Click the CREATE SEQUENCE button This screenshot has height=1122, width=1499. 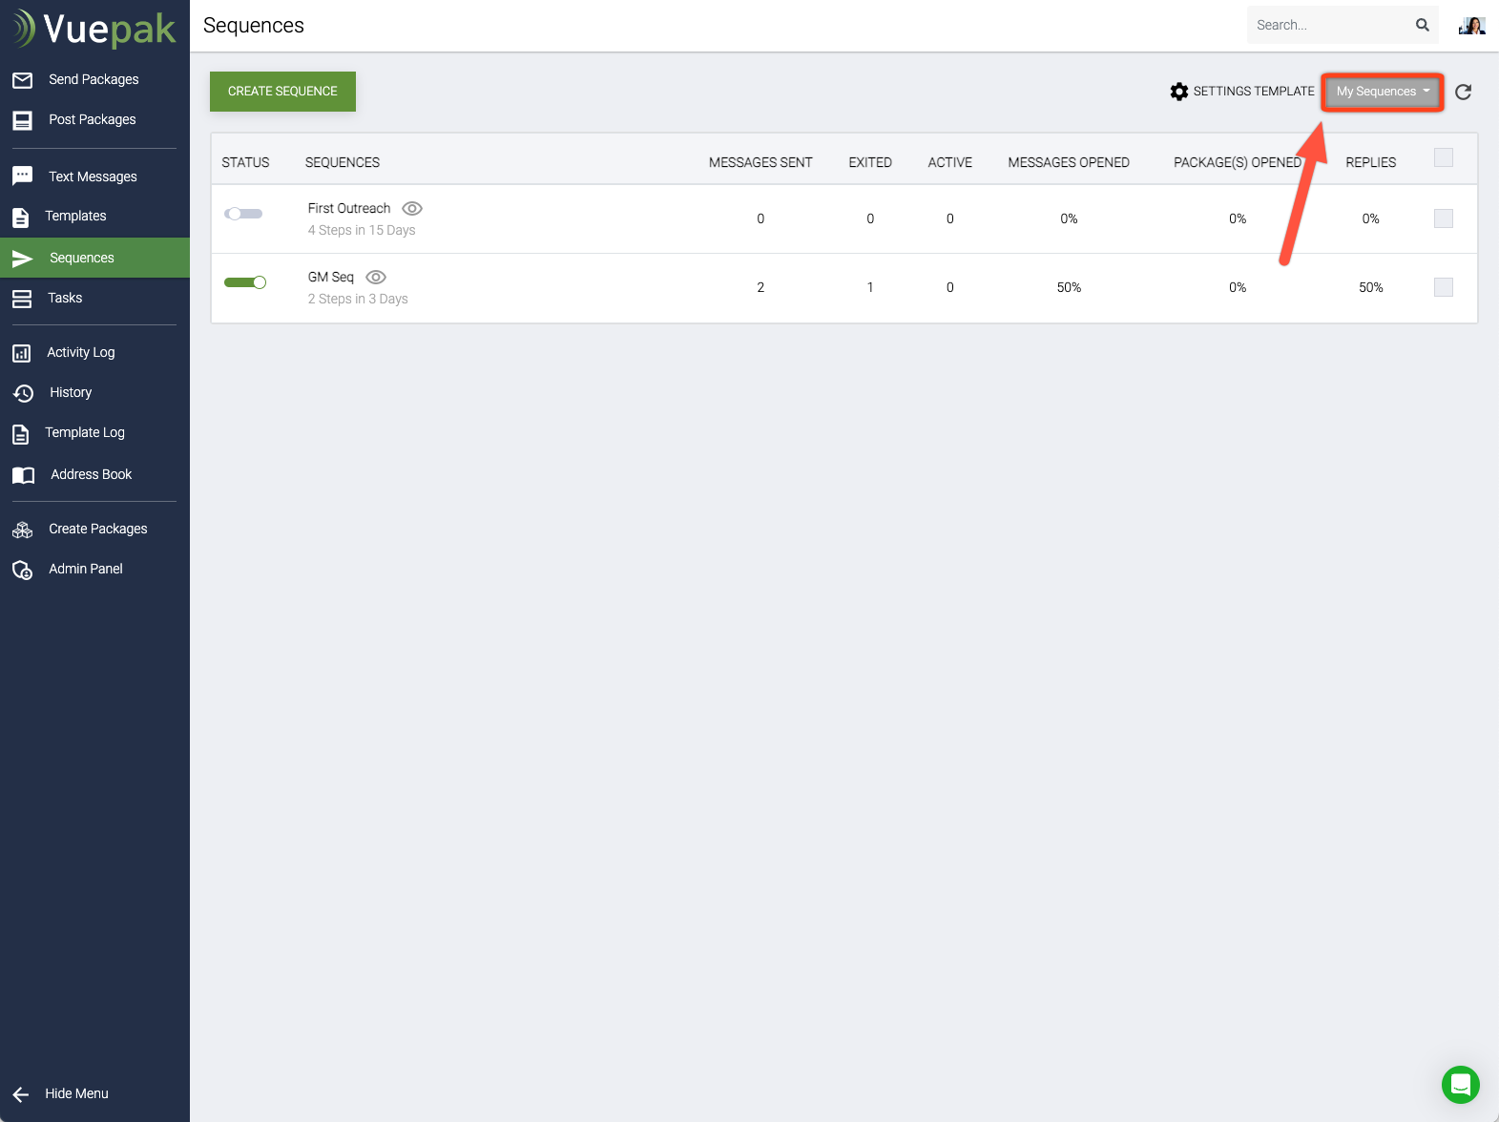[x=282, y=91]
